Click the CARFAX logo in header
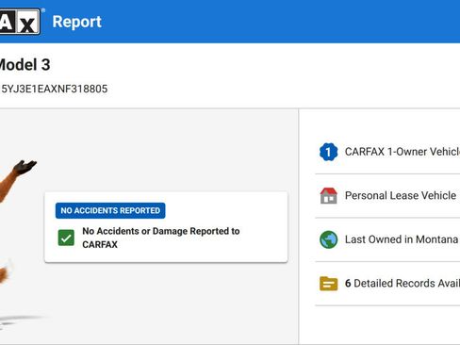 (x=20, y=22)
